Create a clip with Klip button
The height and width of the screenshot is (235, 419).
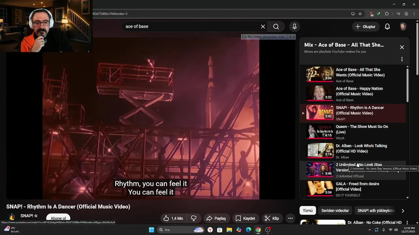pyautogui.click(x=272, y=218)
